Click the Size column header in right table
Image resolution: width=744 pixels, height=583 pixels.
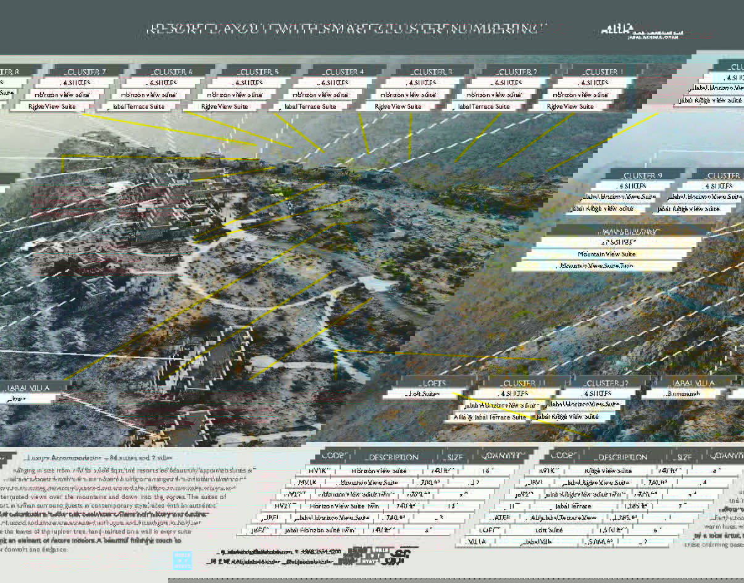point(684,457)
